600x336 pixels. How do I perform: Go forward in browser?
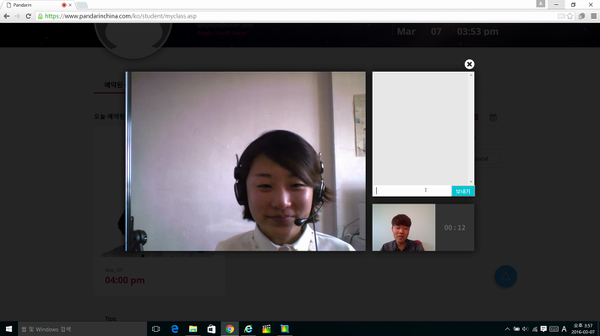coord(17,16)
